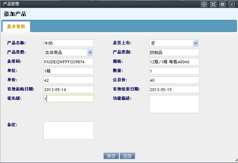
Task: Click the 产品名称 input field
Action: (68, 43)
